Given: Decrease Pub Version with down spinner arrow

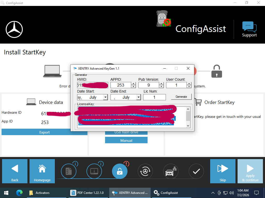Looking at the screenshot, I should pyautogui.click(x=161, y=87).
